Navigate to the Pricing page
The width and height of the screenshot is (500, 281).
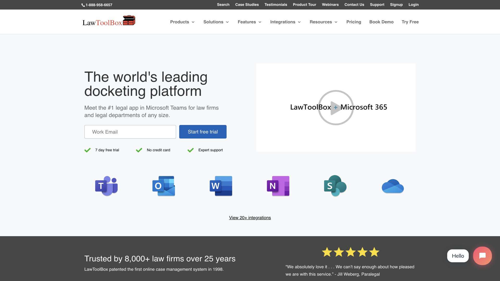click(354, 22)
